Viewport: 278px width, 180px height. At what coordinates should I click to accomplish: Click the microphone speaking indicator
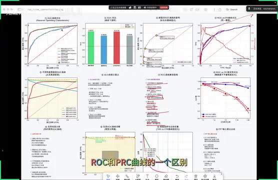click(249, 8)
